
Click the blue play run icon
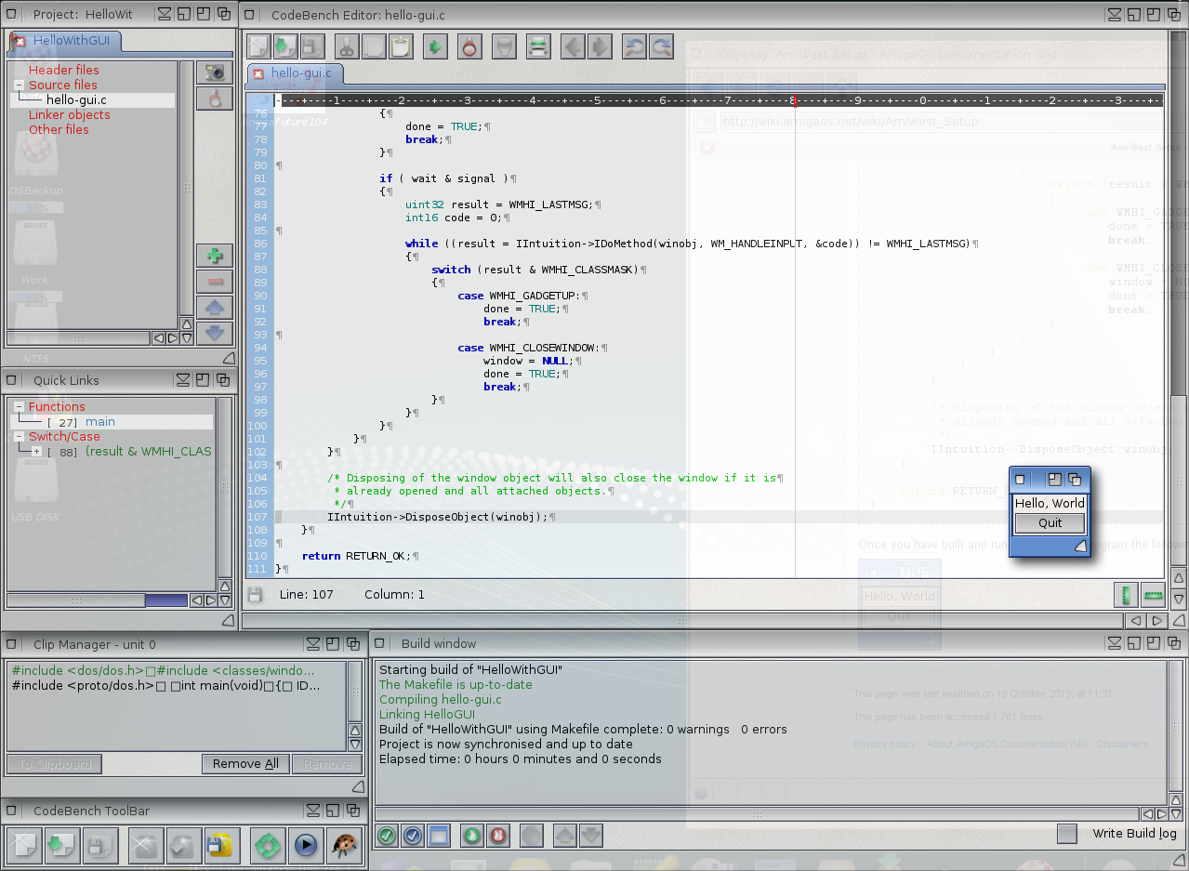[x=305, y=846]
